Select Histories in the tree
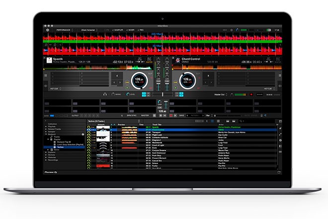328x219 pixels. [x=52, y=157]
